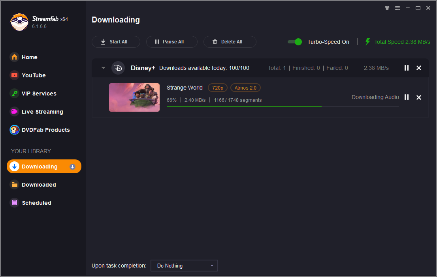
Task: Select Downloading in library
Action: (44, 167)
